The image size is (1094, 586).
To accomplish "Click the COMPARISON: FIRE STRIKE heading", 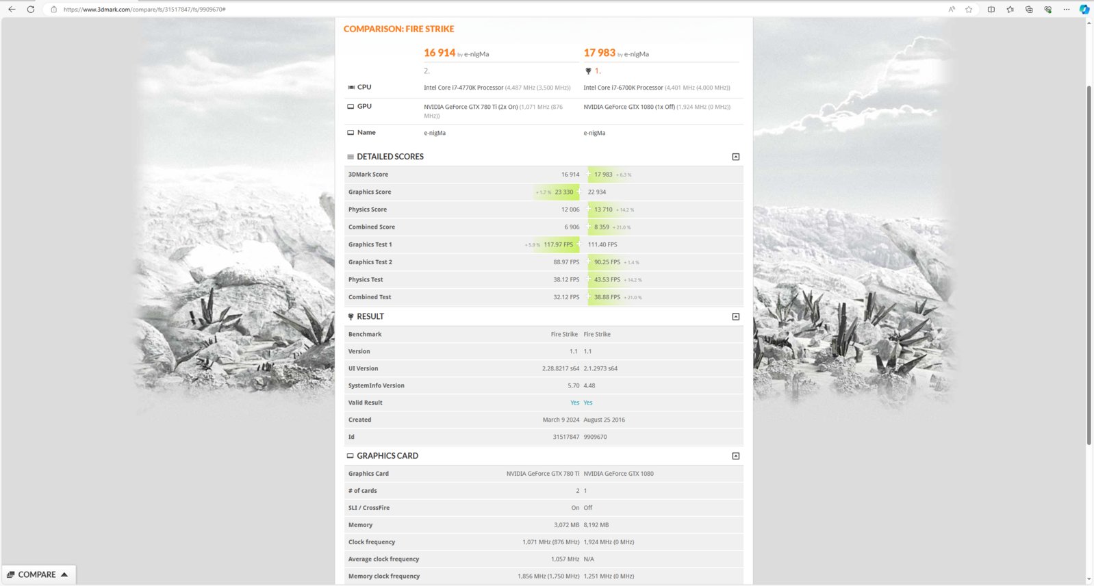I will (399, 29).
